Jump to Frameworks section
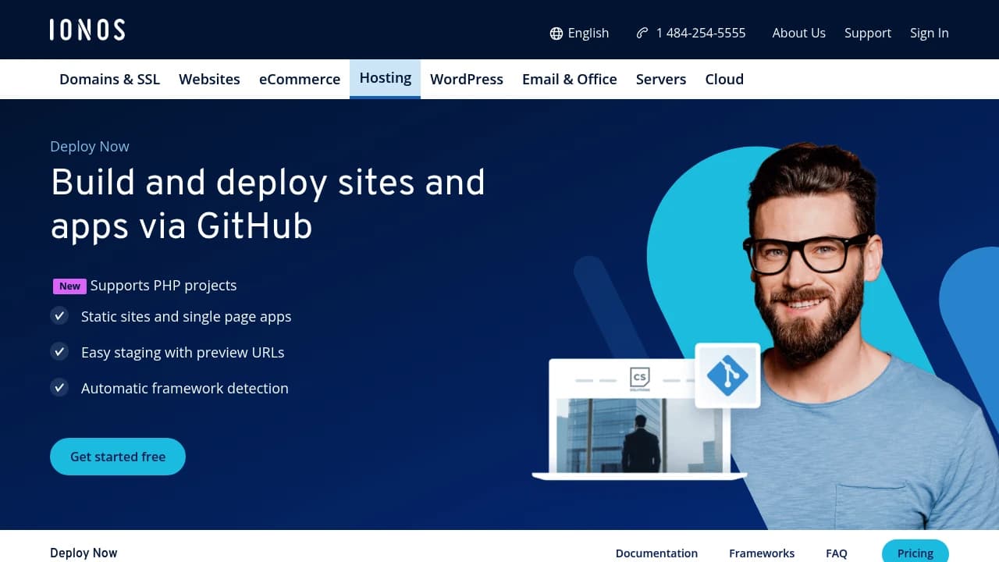The image size is (999, 562). point(762,553)
